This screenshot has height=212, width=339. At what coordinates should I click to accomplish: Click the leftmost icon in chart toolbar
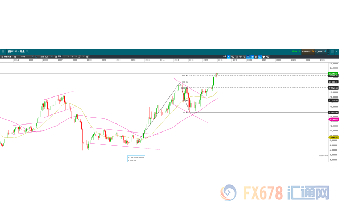click(3, 56)
